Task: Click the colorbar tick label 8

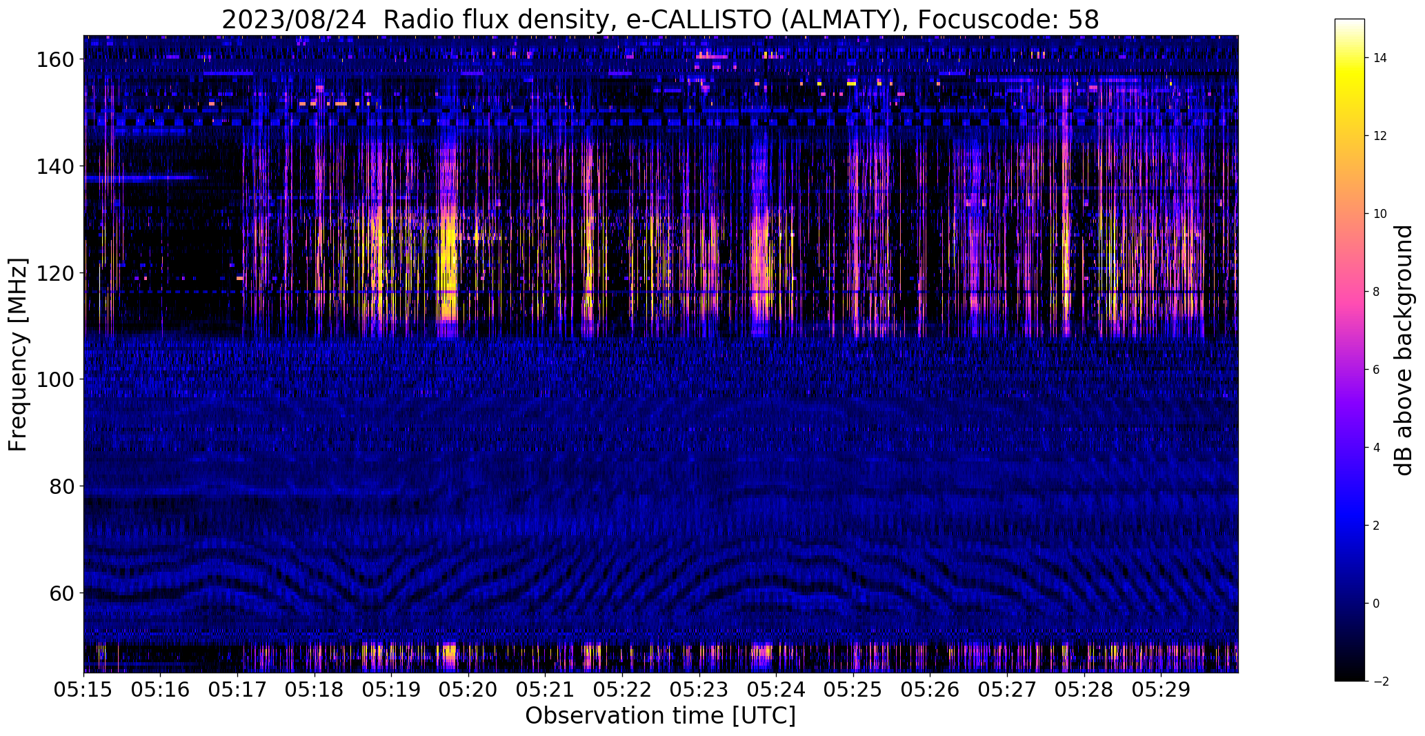Action: pos(1377,292)
